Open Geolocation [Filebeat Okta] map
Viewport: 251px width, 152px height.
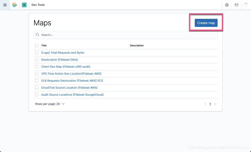[x=59, y=60]
